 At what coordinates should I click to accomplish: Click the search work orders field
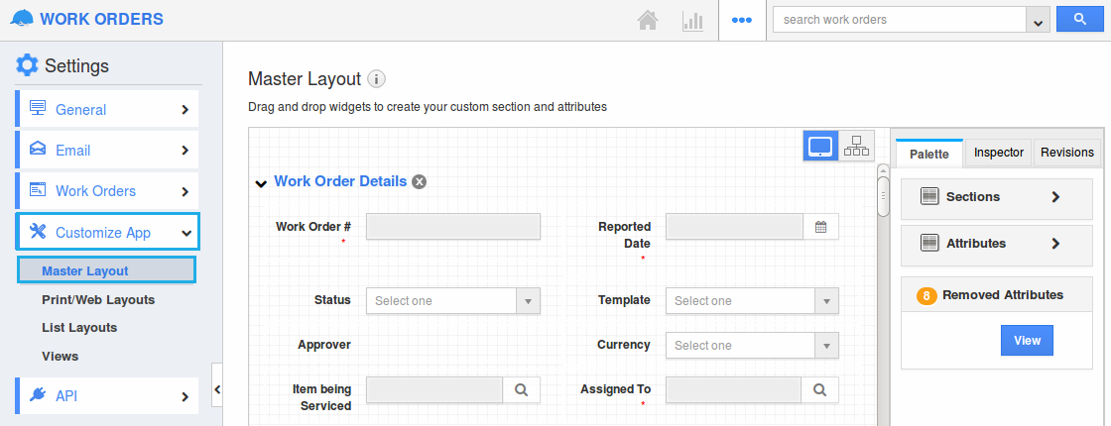coord(899,20)
